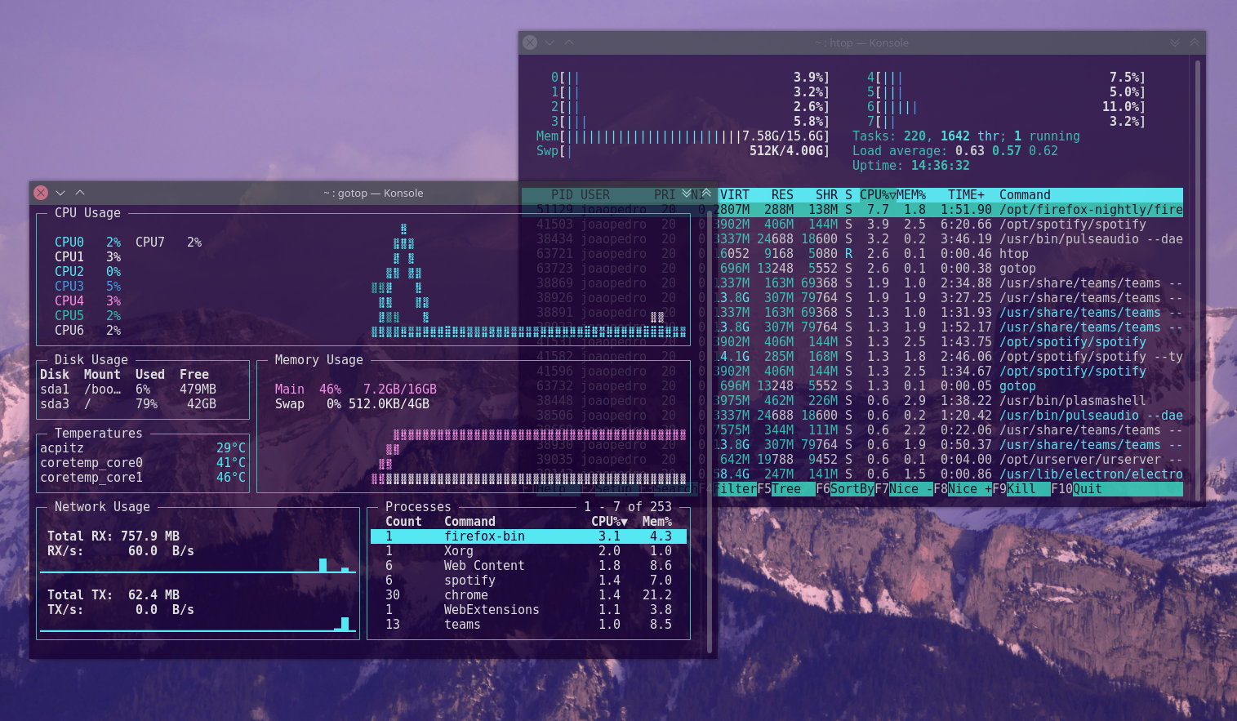1237x721 pixels.
Task: Click the Count header in gotop Processes
Action: [403, 522]
